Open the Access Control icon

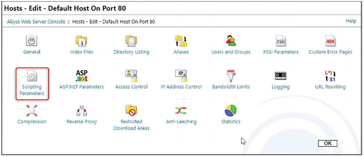coord(131,76)
